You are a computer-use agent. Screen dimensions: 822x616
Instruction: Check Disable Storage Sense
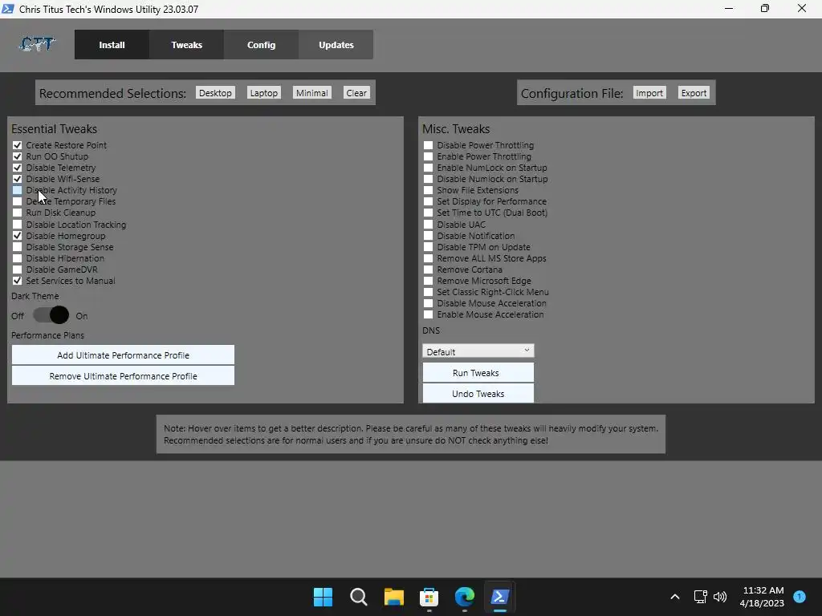tap(18, 247)
